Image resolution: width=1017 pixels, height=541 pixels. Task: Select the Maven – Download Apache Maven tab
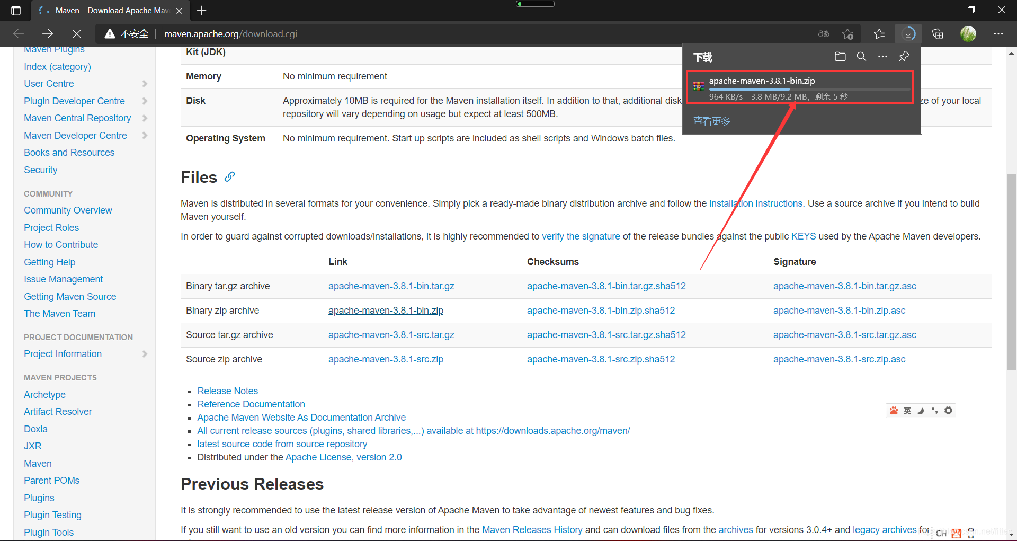pyautogui.click(x=111, y=11)
